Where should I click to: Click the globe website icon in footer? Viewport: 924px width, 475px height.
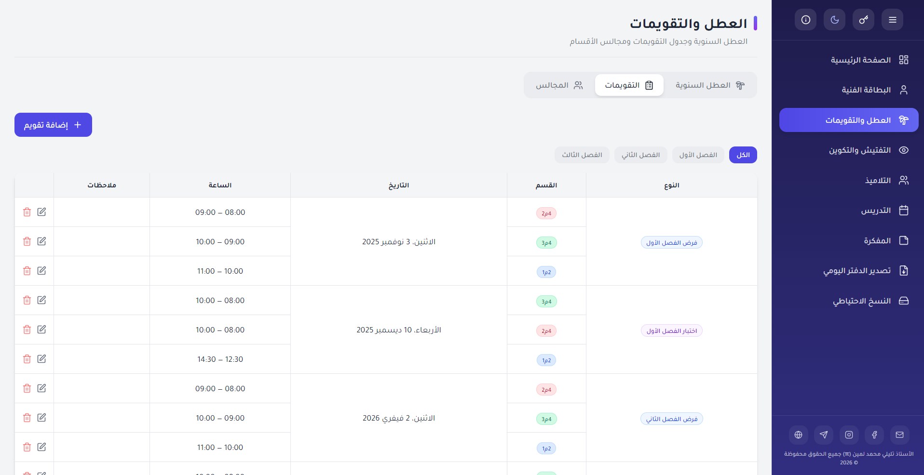coord(798,435)
